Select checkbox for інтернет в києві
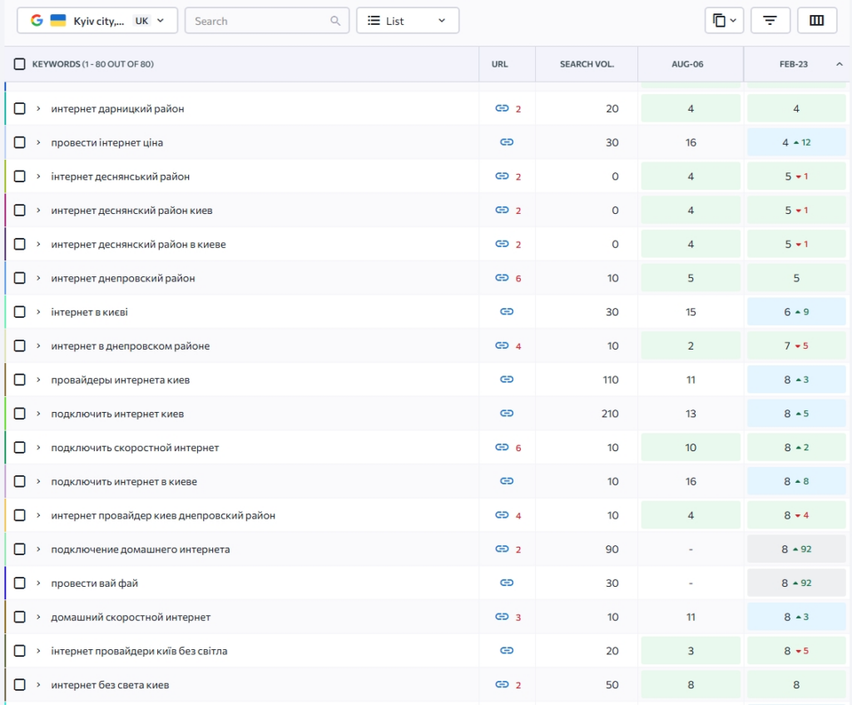This screenshot has height=705, width=852. pos(20,312)
